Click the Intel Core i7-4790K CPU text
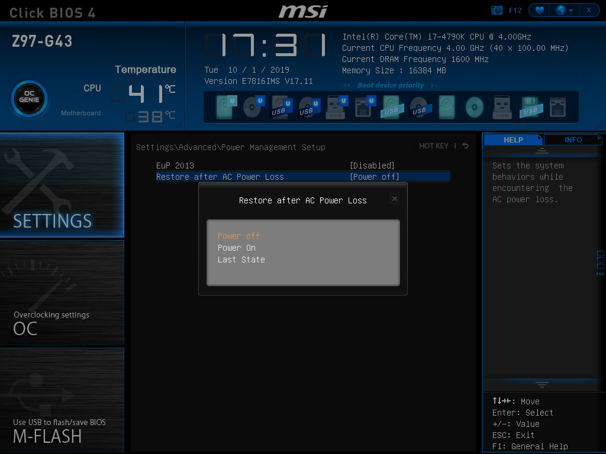Viewport: 606px width, 454px height. pyautogui.click(x=436, y=37)
